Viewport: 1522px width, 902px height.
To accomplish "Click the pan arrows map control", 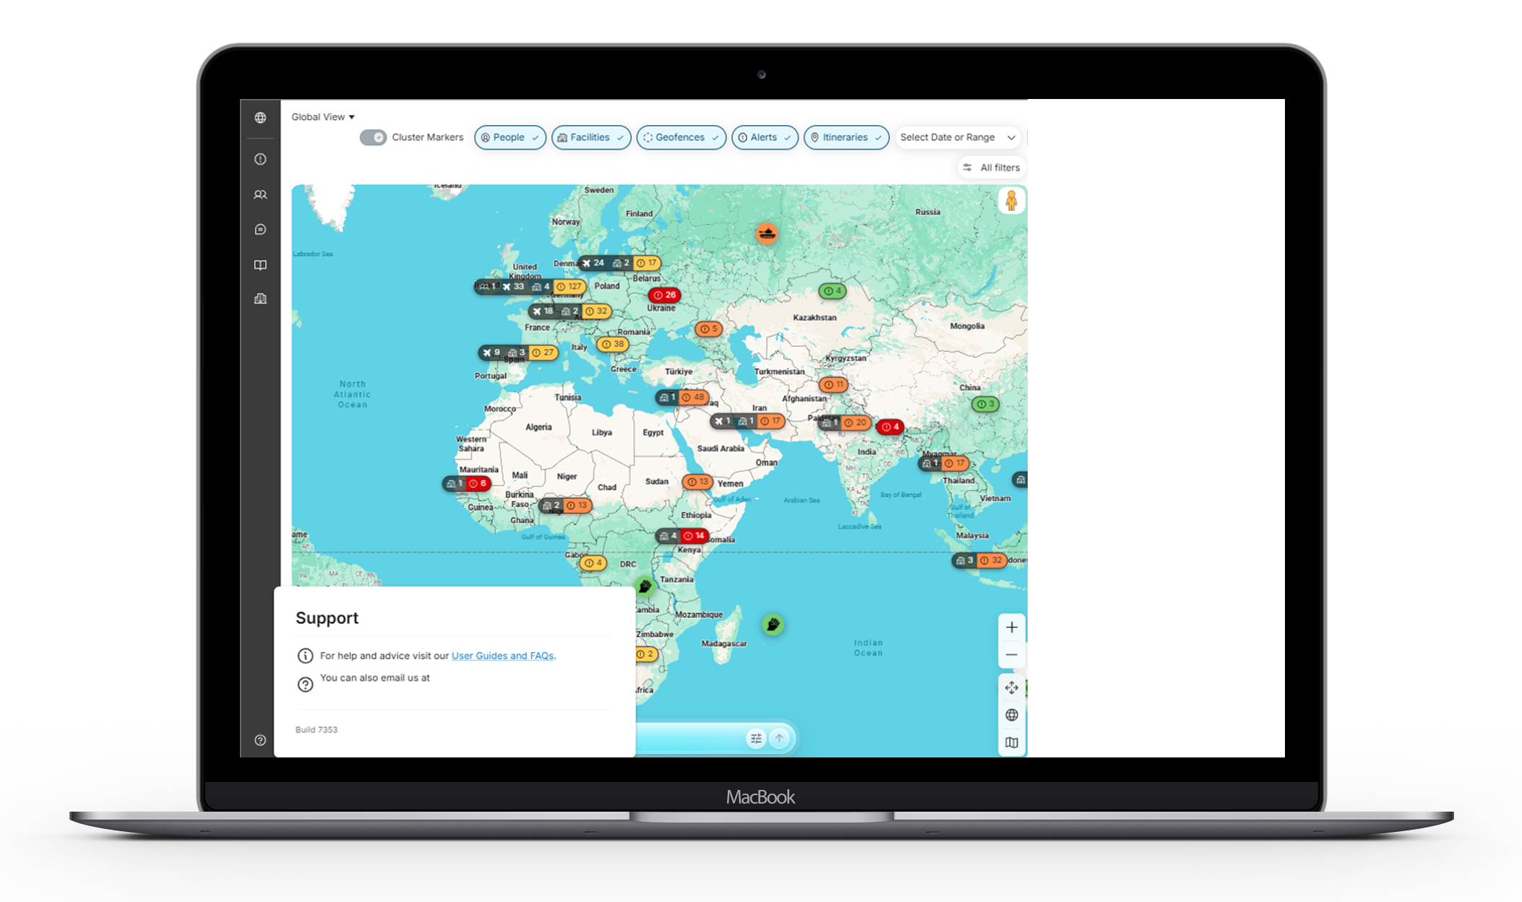I will 1012,688.
